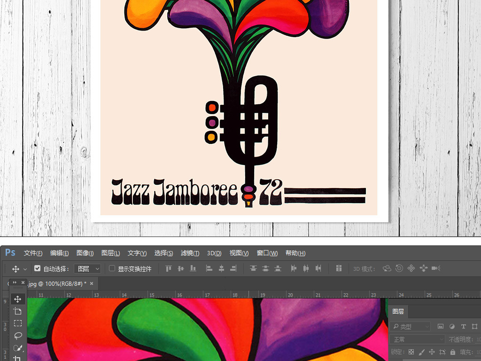This screenshot has height=361, width=481.
Task: Choose the 3D pan mode icon
Action: (411, 268)
